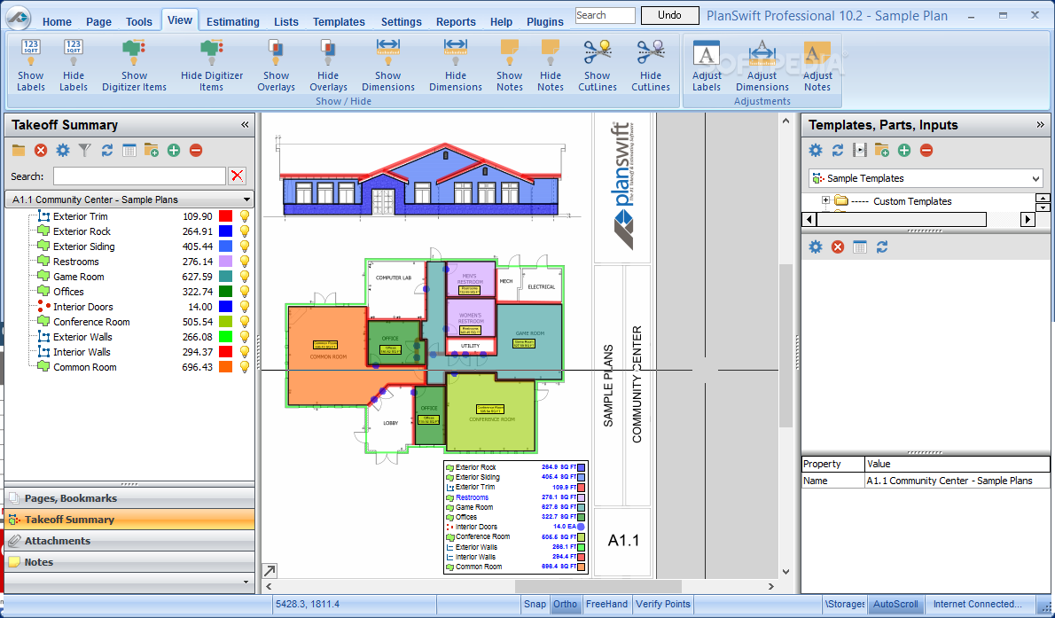Click the orange color swatch for Common Room
The image size is (1055, 618).
[x=225, y=367]
